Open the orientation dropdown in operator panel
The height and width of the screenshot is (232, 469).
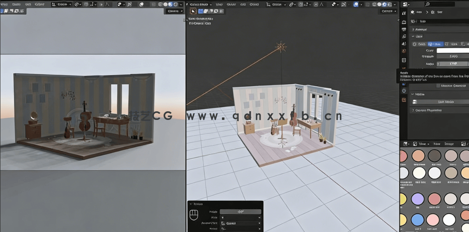pos(240,223)
